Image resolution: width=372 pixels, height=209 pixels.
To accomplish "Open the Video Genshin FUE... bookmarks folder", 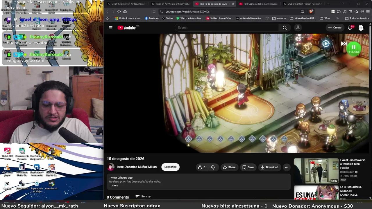I will click(x=303, y=18).
